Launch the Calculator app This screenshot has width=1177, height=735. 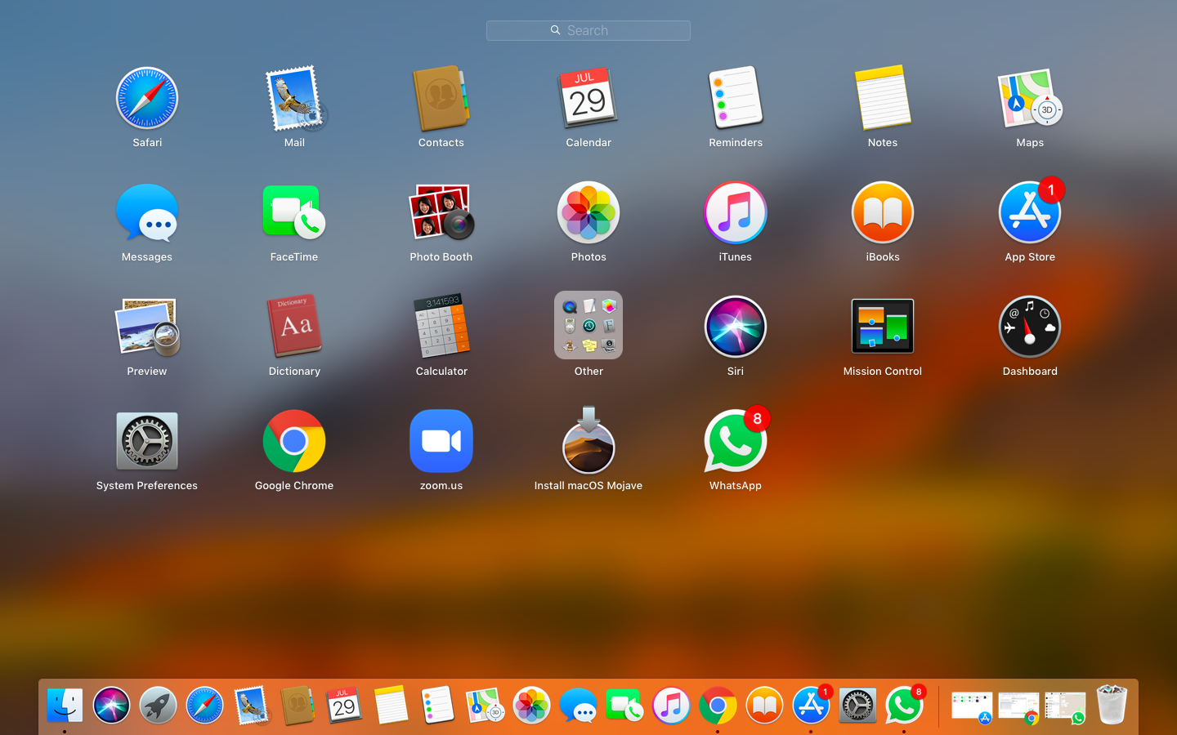441,327
